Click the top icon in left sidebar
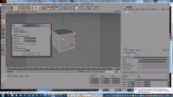 (3, 13)
